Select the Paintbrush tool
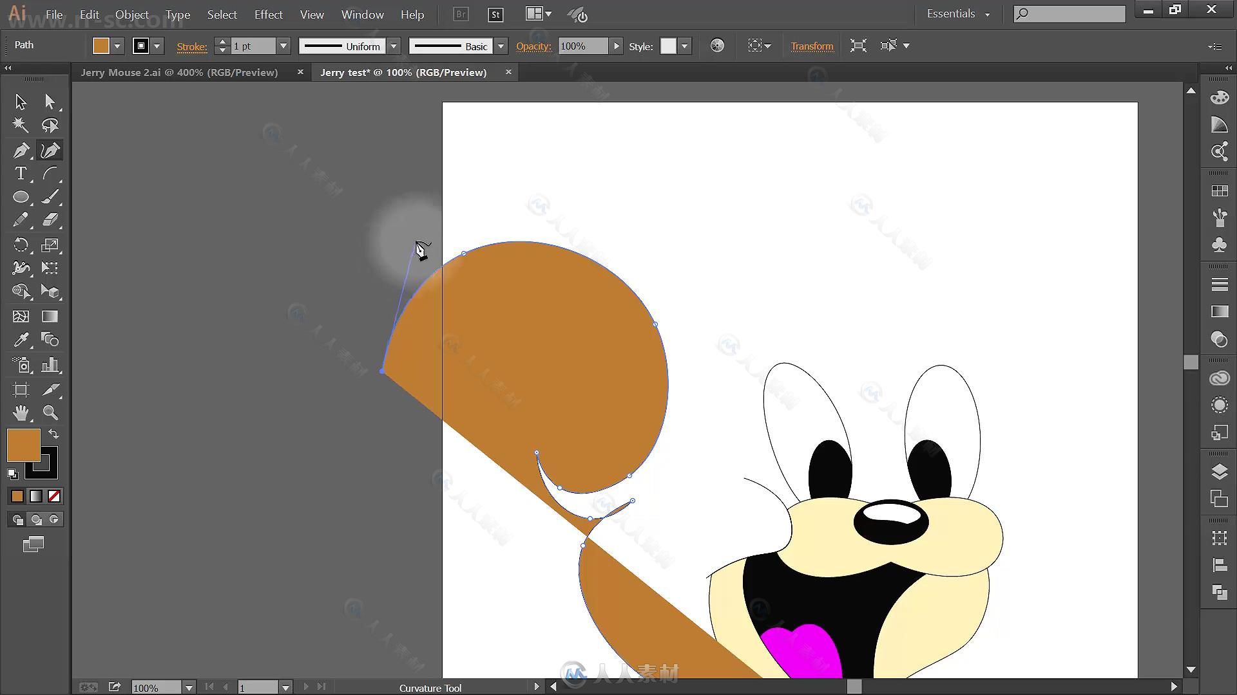1237x695 pixels. (50, 197)
